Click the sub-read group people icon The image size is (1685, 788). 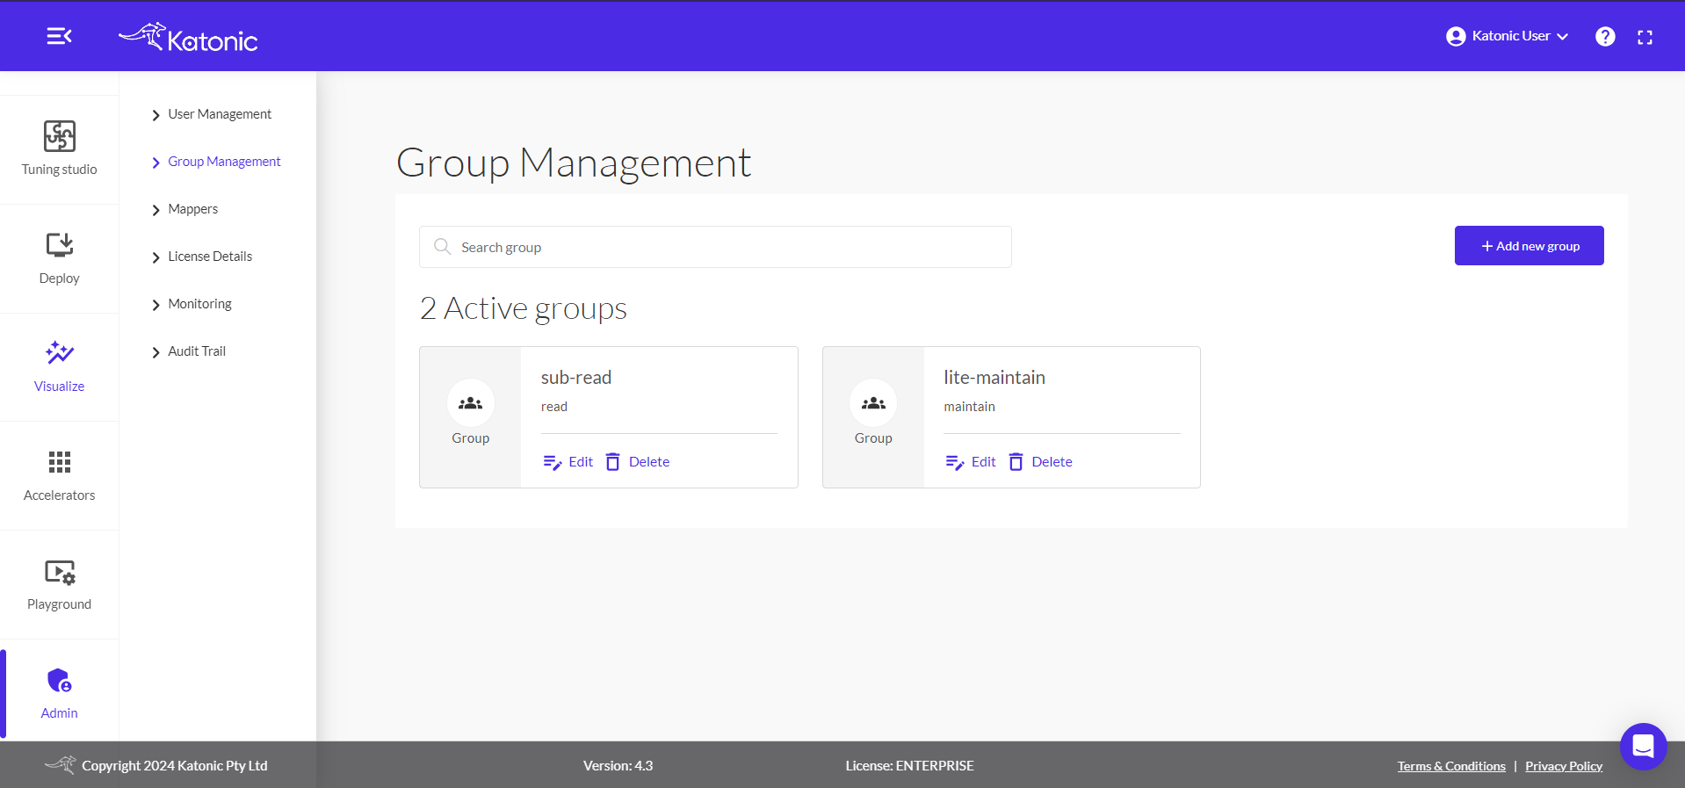471,403
